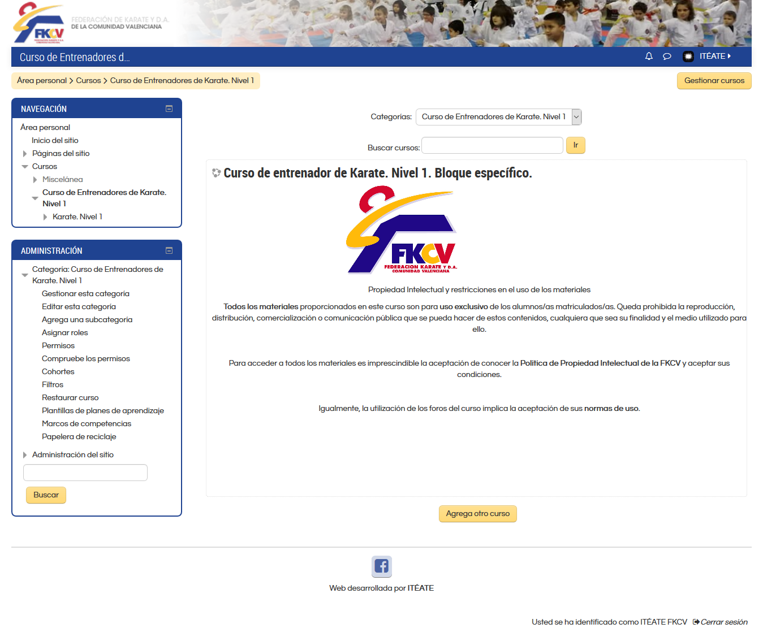Click the large FKCV federation logo image
The height and width of the screenshot is (628, 763).
point(402,231)
